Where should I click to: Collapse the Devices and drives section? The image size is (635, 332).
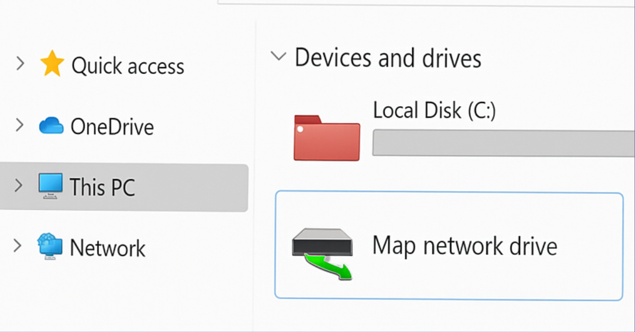tap(278, 57)
